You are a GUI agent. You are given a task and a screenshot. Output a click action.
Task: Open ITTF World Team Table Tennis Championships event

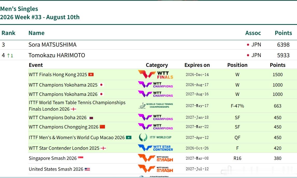click(77, 106)
